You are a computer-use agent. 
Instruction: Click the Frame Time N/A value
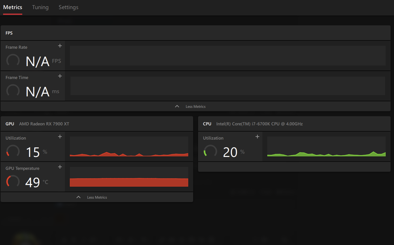tap(37, 92)
